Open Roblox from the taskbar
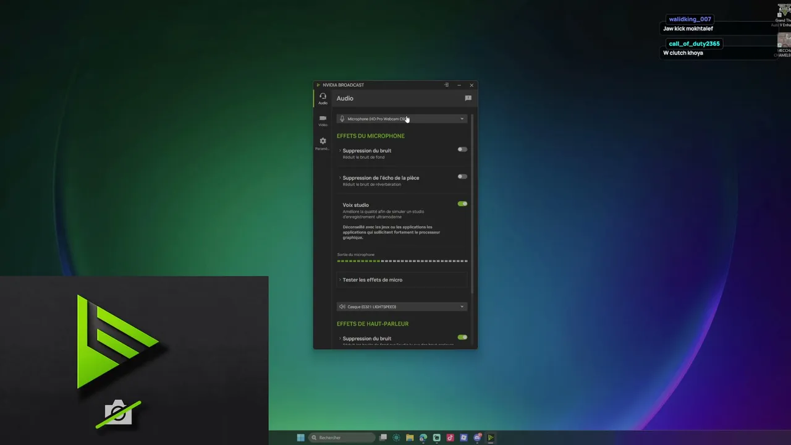 463,438
